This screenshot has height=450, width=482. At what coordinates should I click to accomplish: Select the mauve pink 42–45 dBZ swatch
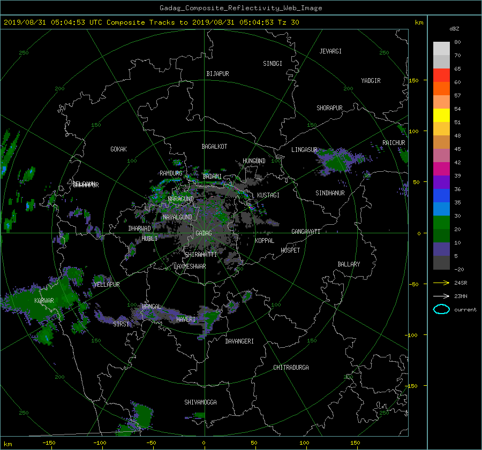tap(441, 156)
